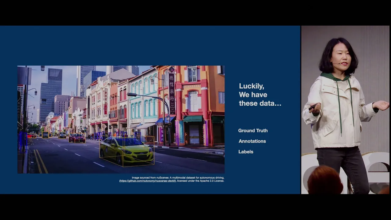Click the 'Labels' text on slide
Image resolution: width=391 pixels, height=220 pixels.
[246, 152]
